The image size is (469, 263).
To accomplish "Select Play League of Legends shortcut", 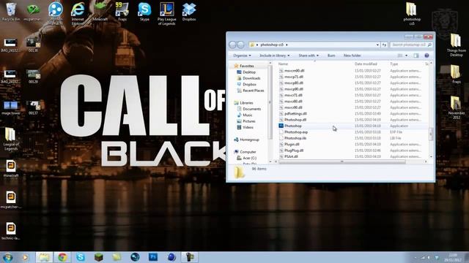I will coord(166,13).
